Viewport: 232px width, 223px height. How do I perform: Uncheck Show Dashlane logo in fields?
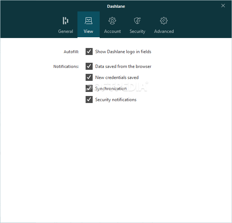[89, 51]
